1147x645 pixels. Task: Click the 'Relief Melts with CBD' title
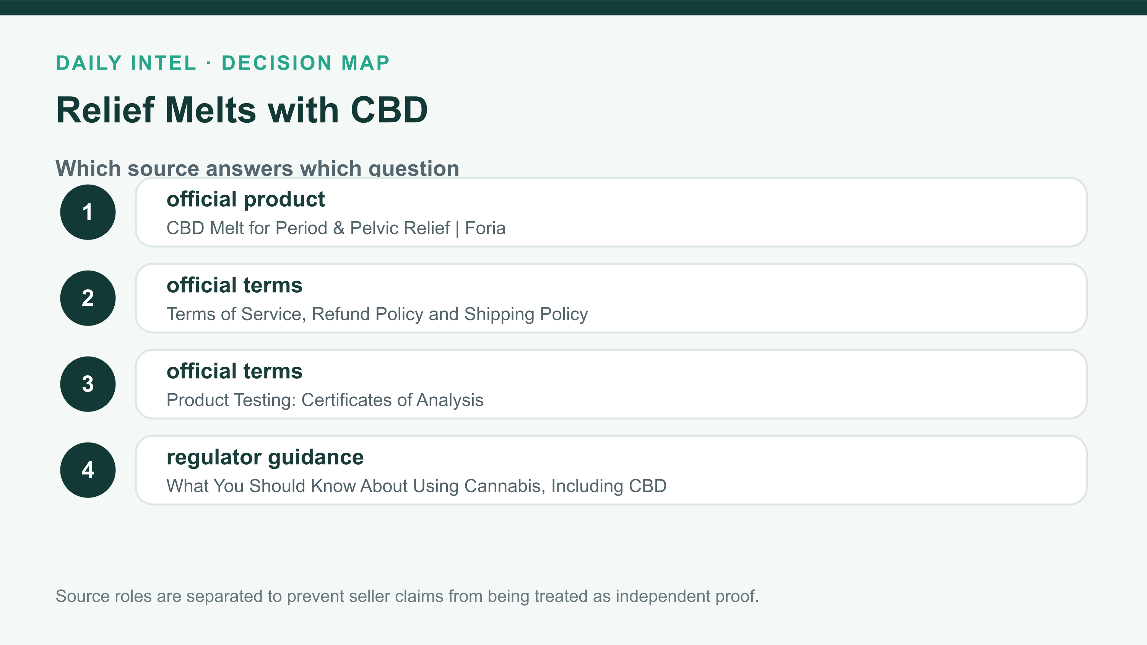coord(242,110)
